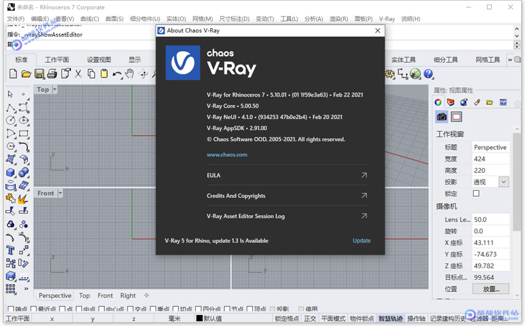Enable 交点 (Intersection) object snap
Viewport: 525px width, 326px height.
click(x=130, y=309)
